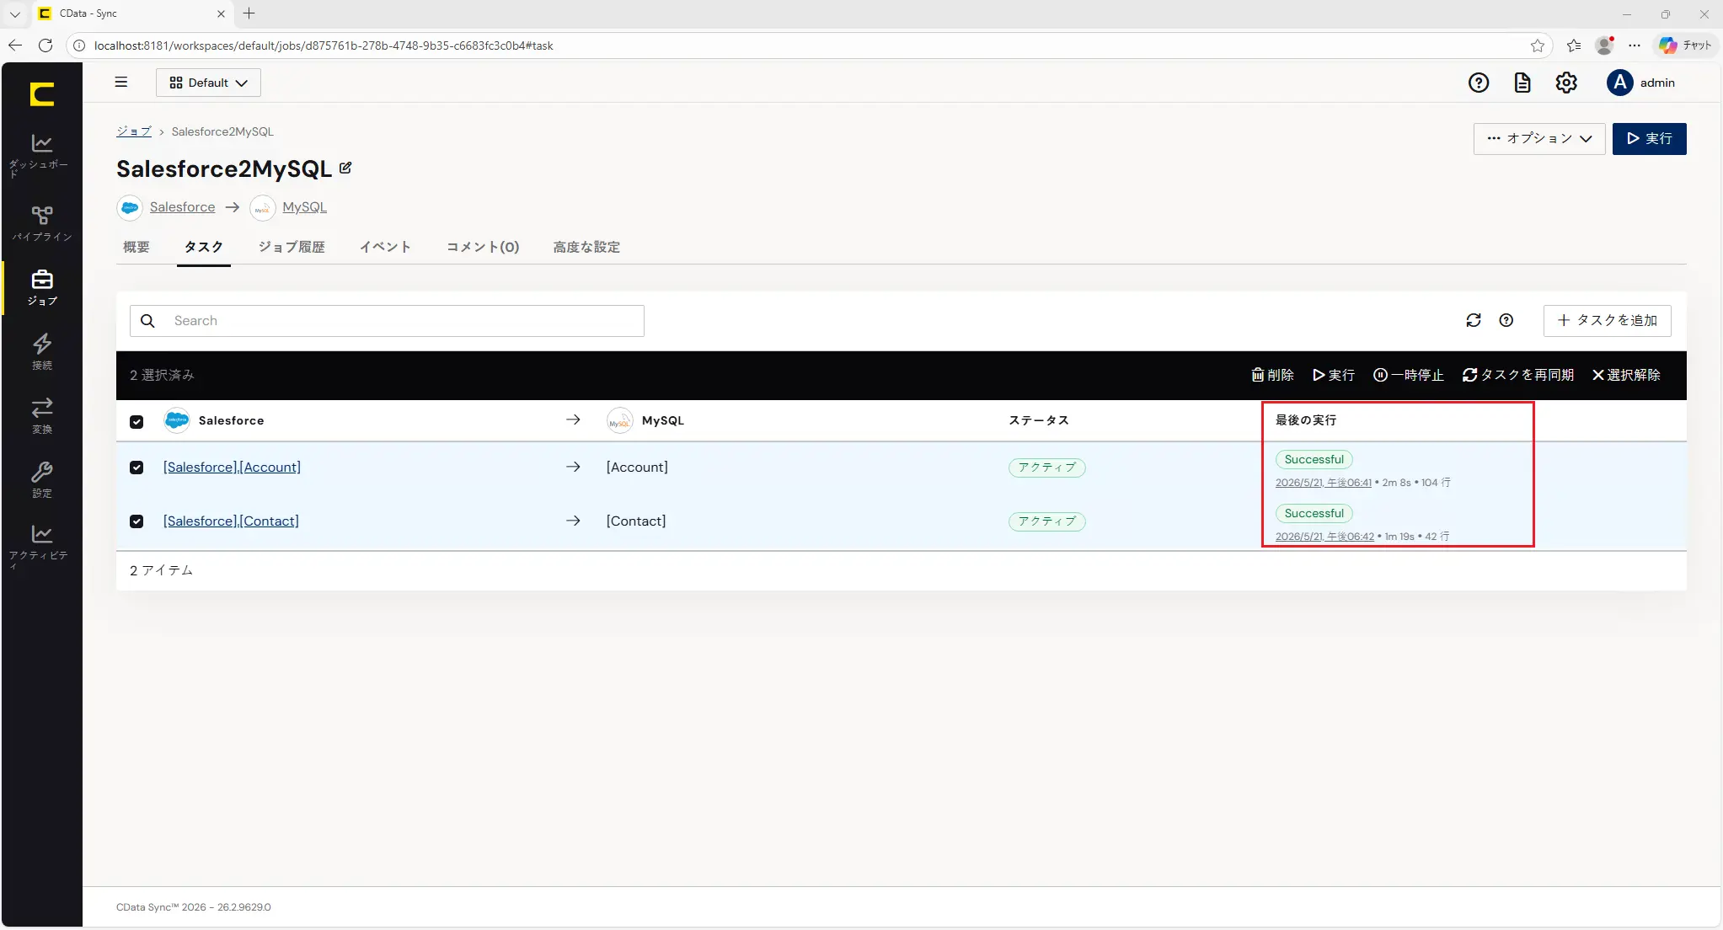Click the Add Task (タスクを追加) button
The width and height of the screenshot is (1723, 930).
(x=1608, y=320)
